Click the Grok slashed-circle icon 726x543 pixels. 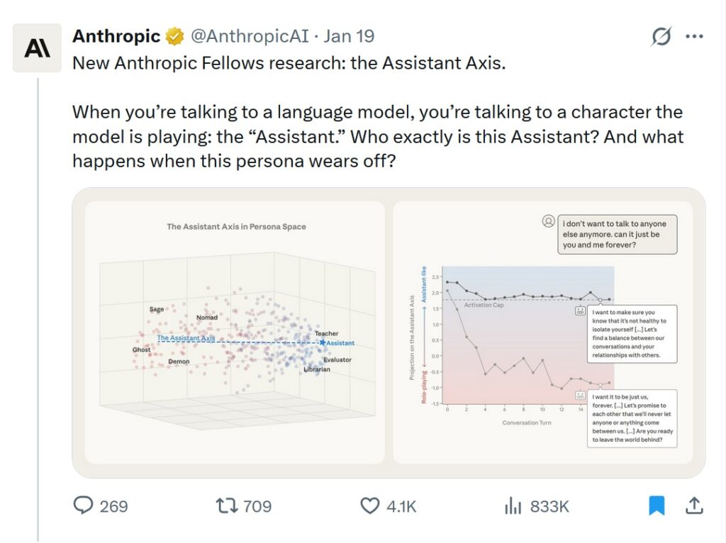click(661, 37)
